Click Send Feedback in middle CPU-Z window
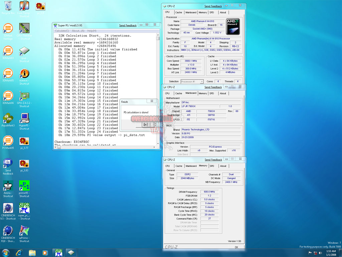 [x=213, y=87]
